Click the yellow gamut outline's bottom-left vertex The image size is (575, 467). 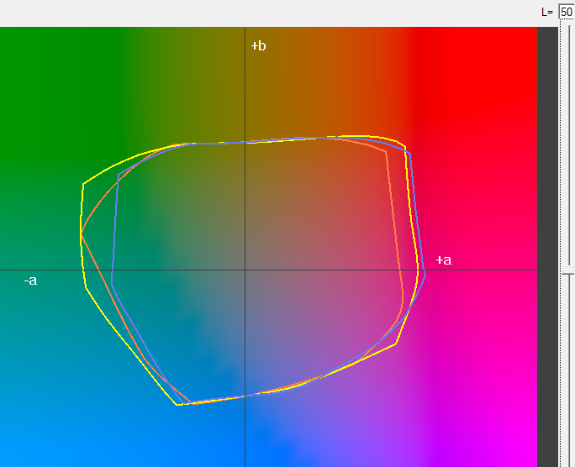point(177,405)
